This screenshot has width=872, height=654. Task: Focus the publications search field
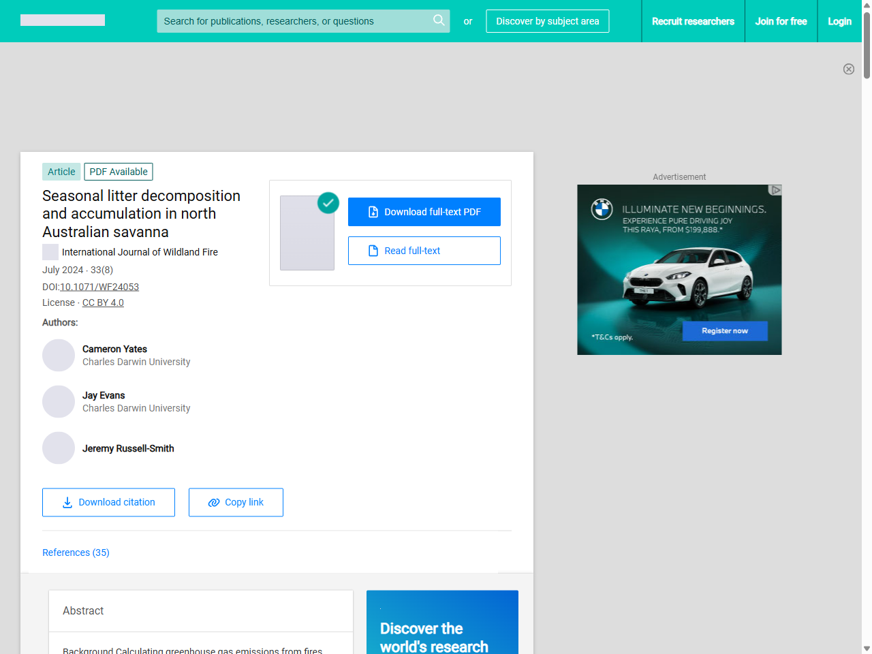click(293, 21)
